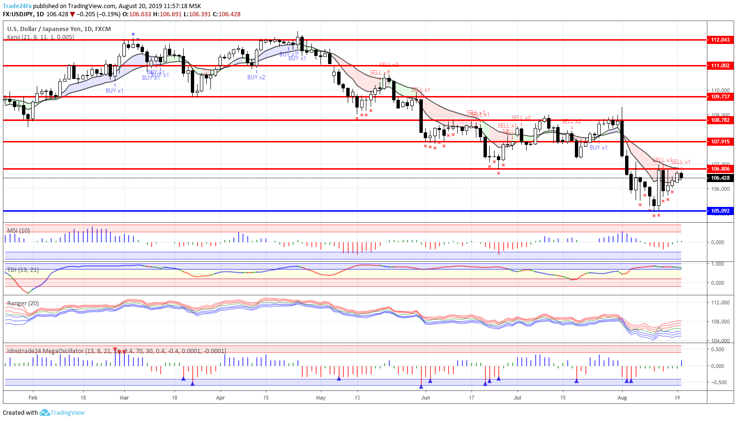737x421 pixels.
Task: Click the 106.000 price axis value
Action: 720,189
